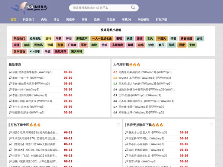The height and width of the screenshot is (167, 223).
Task: Click the ktv热歌 tag
Action: (35, 52)
